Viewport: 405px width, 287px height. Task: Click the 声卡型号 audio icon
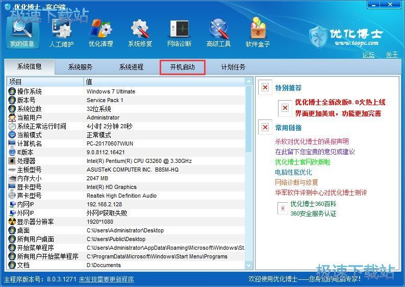coord(12,196)
